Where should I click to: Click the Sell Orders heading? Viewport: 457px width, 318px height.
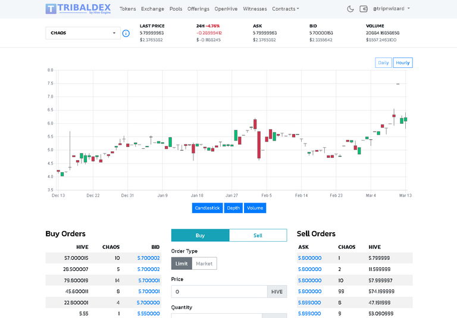pos(316,233)
